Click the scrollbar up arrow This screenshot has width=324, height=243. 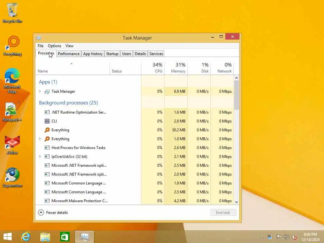(237, 78)
